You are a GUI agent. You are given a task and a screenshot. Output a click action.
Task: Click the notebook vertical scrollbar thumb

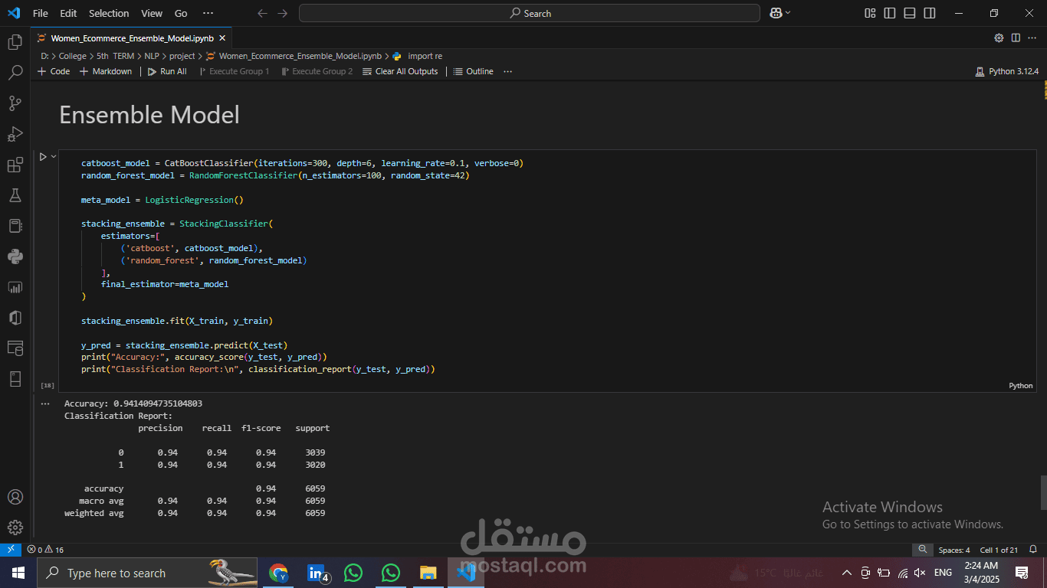(x=1043, y=492)
